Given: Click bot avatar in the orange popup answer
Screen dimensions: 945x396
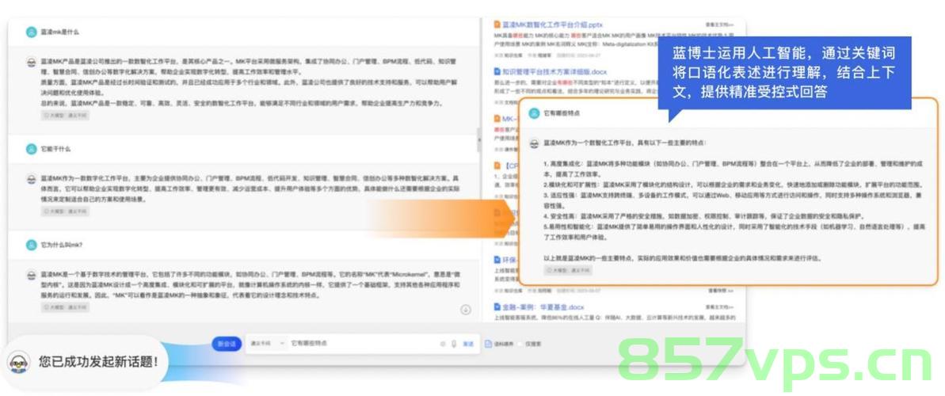Looking at the screenshot, I should click(x=534, y=143).
